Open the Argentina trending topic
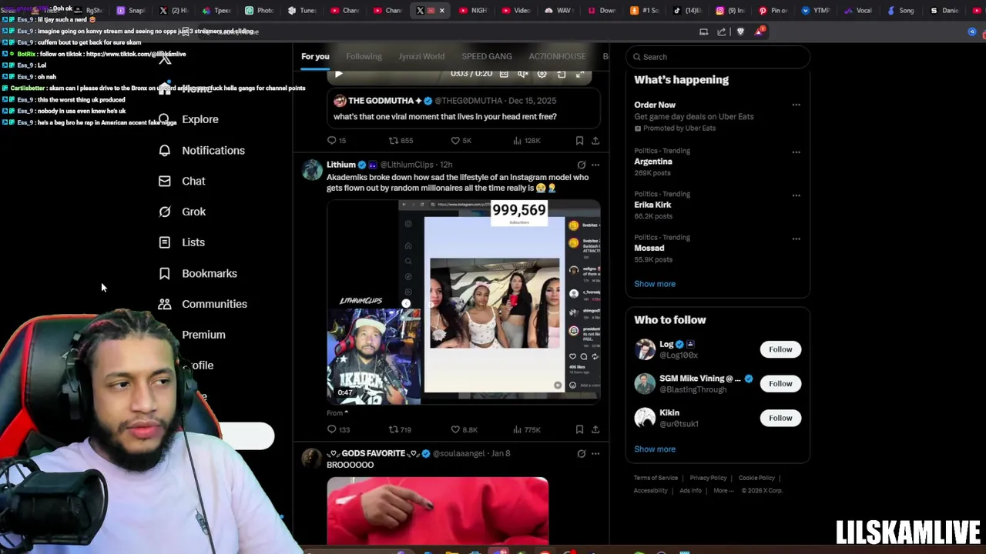Screen dimensions: 986x554 (x=653, y=162)
